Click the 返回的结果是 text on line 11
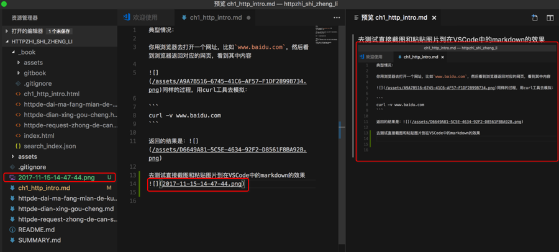 coord(166,141)
